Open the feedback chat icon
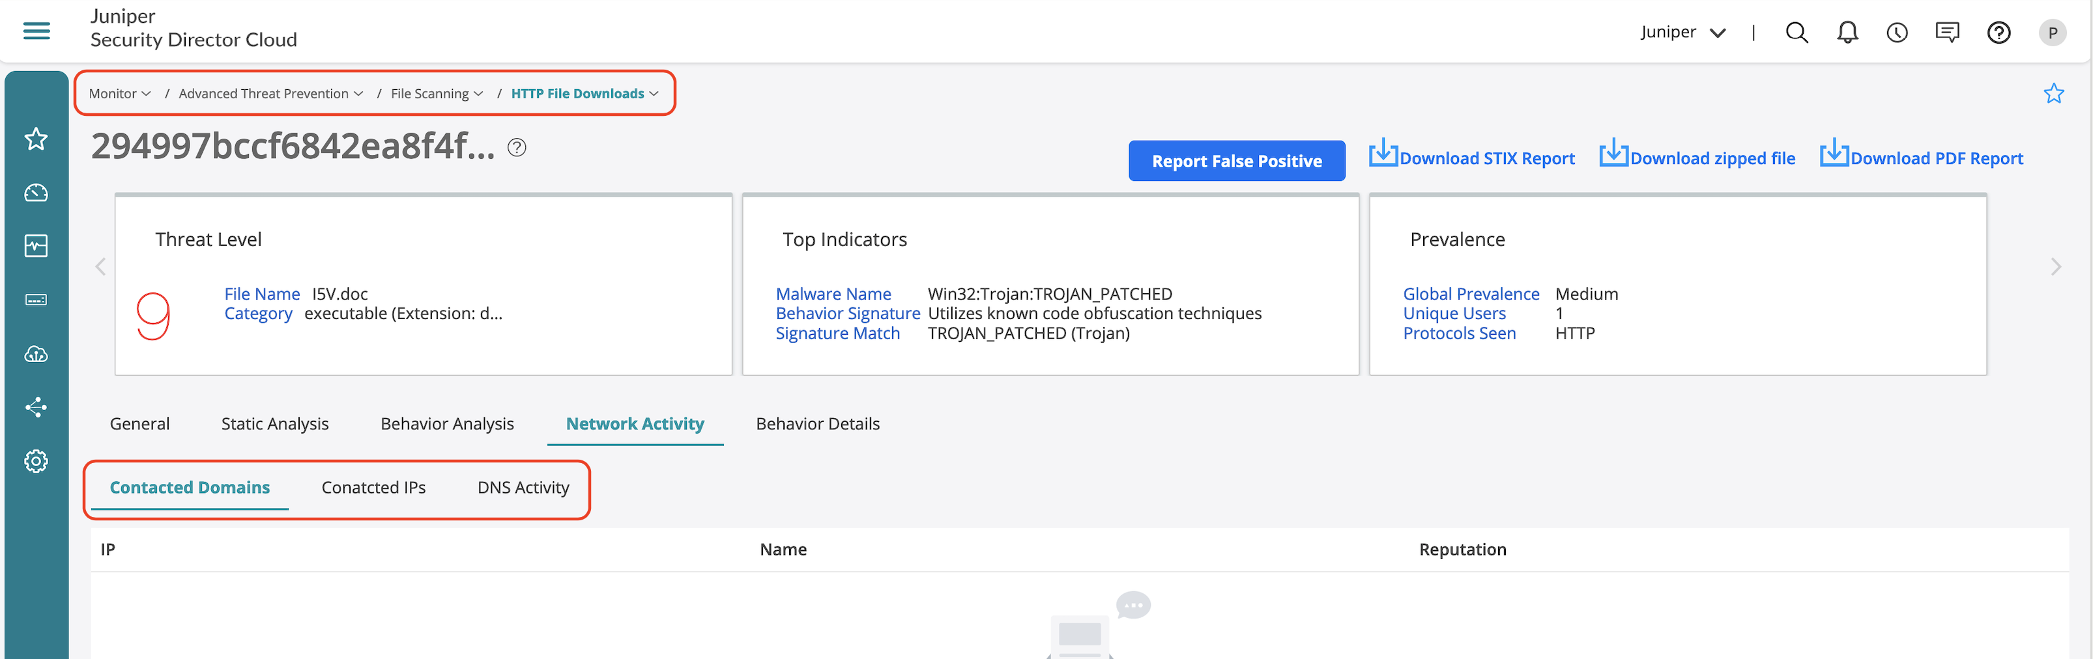Viewport: 2093px width, 659px height. (1947, 33)
